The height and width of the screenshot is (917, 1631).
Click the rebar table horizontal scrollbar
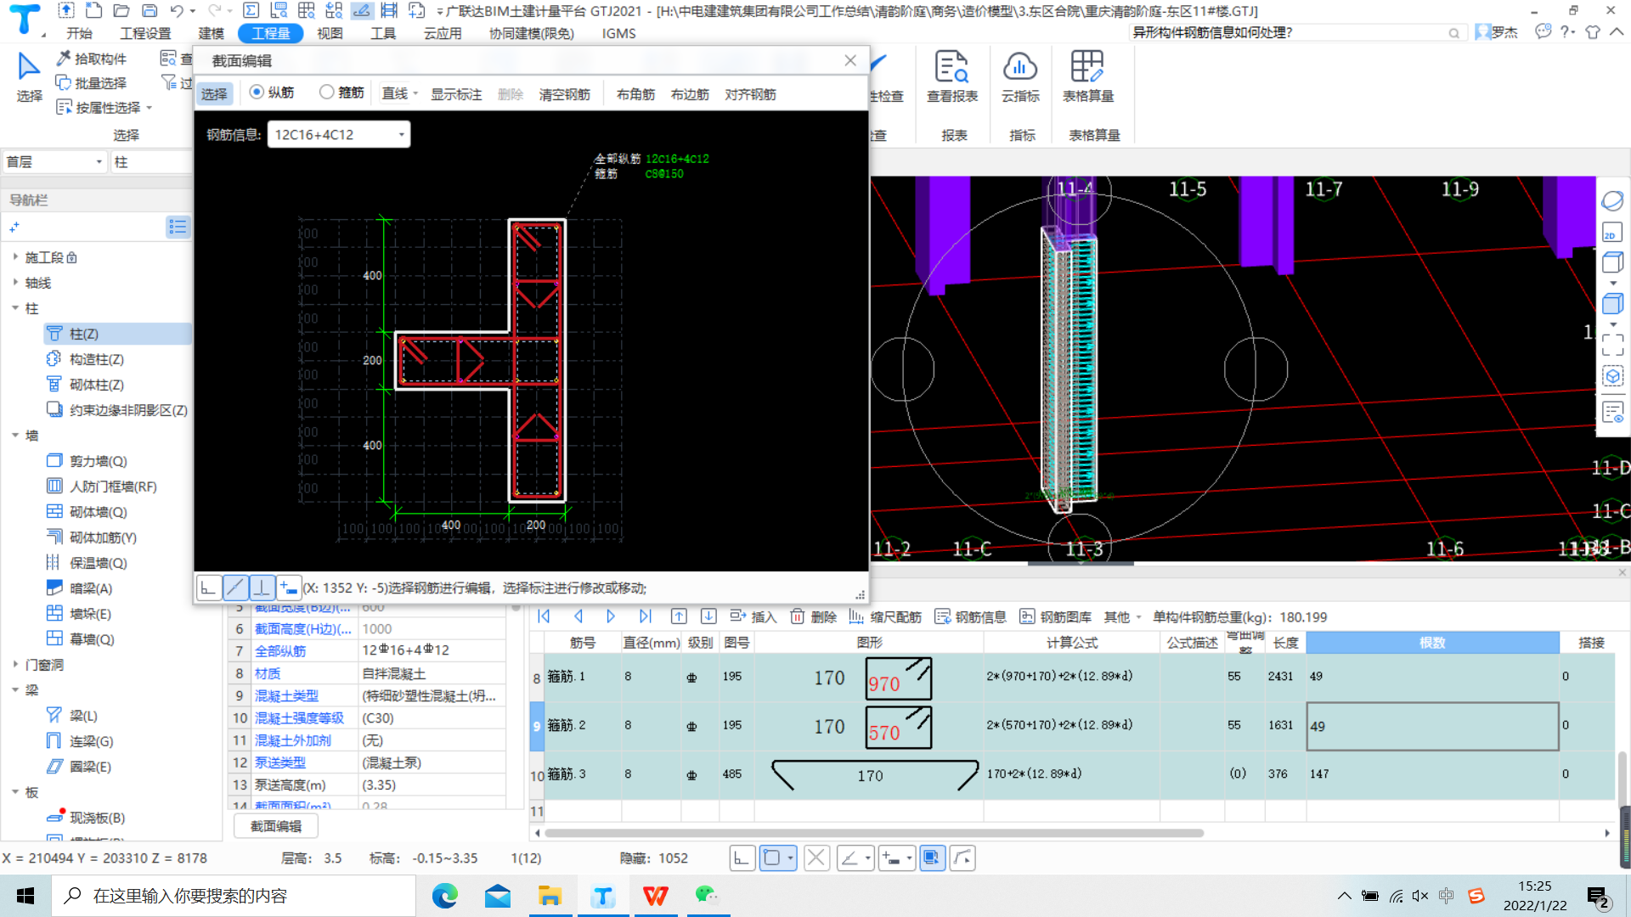(875, 833)
